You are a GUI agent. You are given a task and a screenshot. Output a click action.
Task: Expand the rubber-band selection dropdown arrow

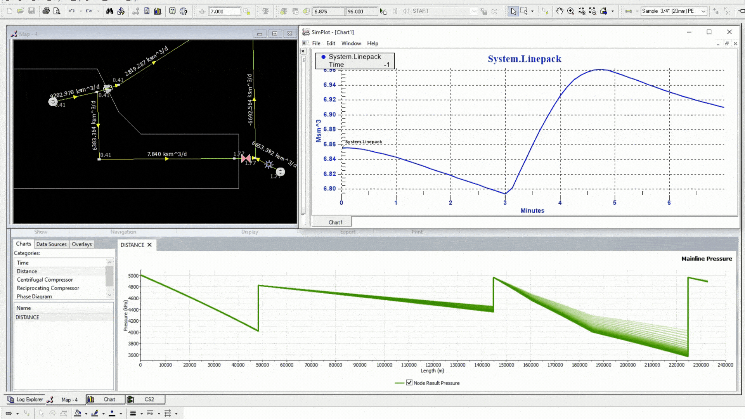click(x=532, y=11)
